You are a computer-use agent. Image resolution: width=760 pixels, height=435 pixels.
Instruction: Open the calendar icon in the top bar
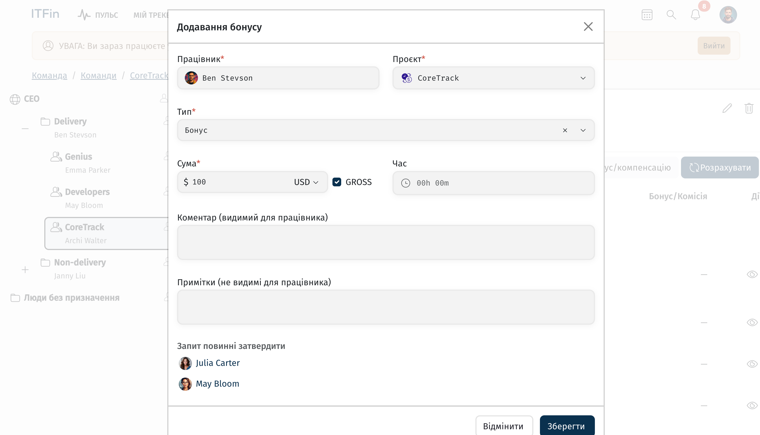tap(647, 15)
